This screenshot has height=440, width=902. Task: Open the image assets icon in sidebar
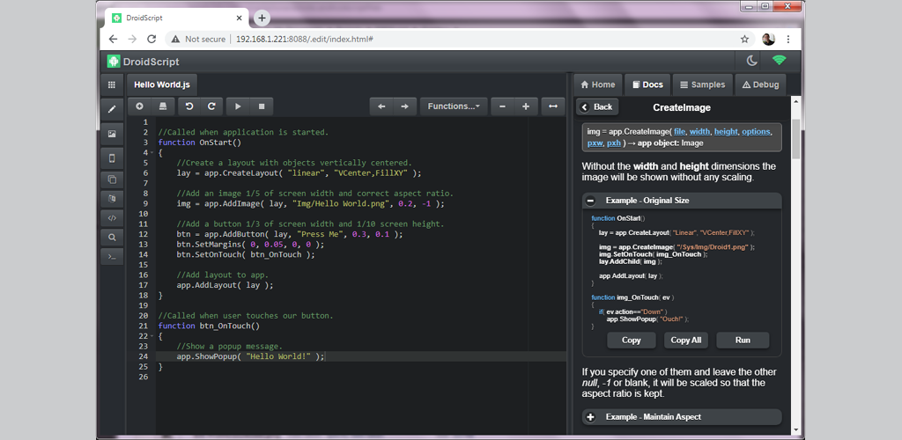112,134
